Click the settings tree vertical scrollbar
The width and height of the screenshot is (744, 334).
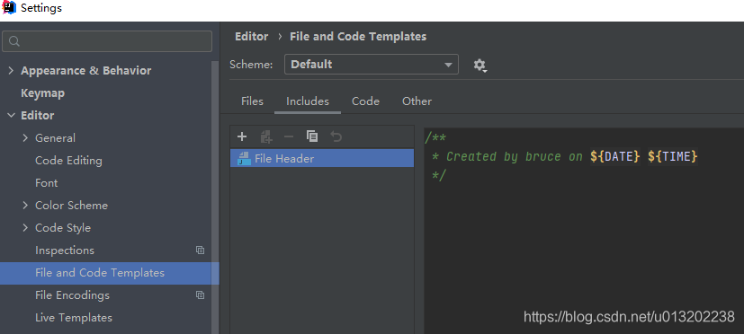pyautogui.click(x=215, y=197)
